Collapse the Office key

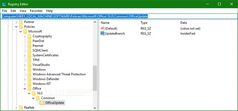pyautogui.click(x=25, y=89)
